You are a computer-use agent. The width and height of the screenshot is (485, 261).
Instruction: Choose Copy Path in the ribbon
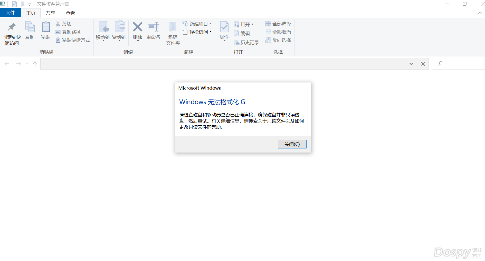coord(68,32)
